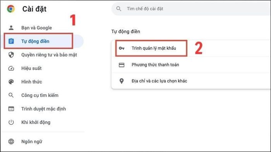Click the key icon for password manager
This screenshot has width=271, height=152.
click(x=122, y=48)
